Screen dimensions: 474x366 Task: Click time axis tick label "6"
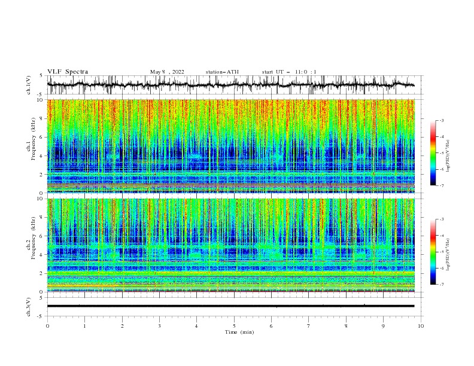[x=271, y=326]
